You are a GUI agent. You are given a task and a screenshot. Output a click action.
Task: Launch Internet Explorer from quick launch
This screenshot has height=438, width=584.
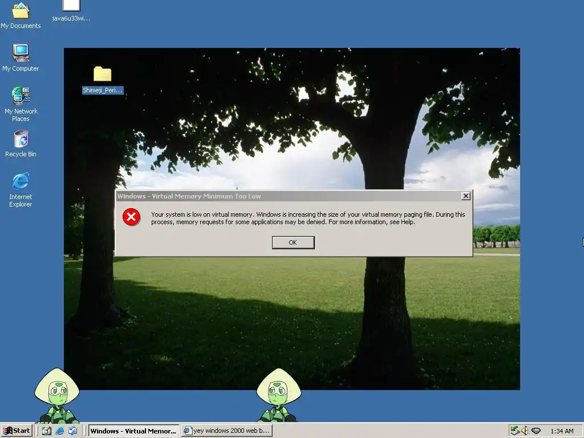(59, 431)
